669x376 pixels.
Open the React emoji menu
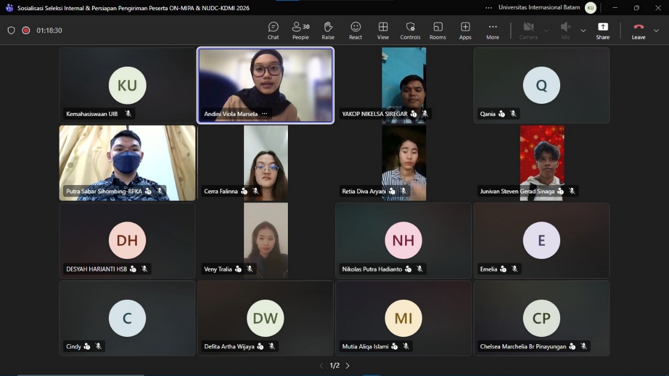pos(356,30)
